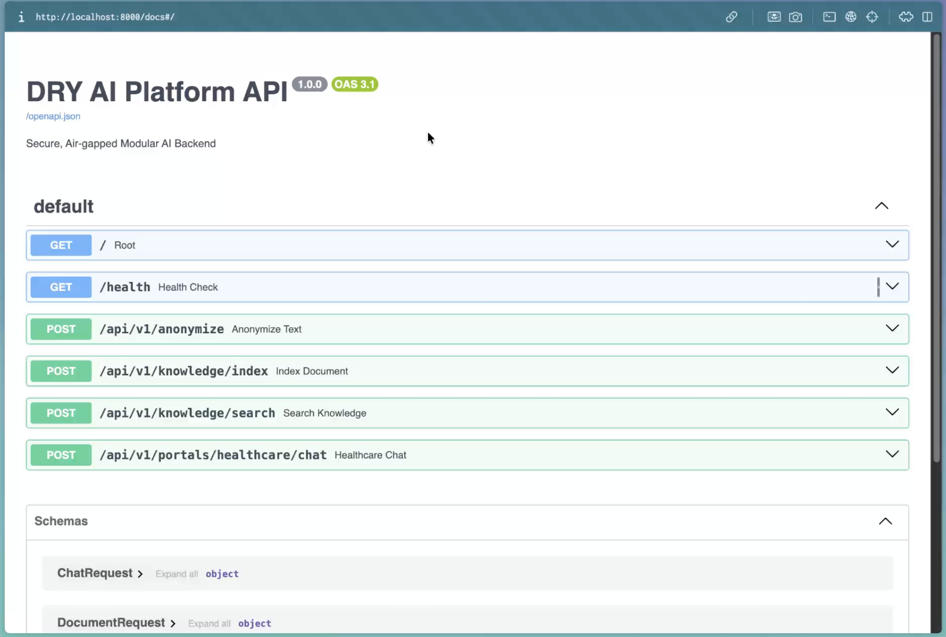Click the Health Check description

point(188,287)
